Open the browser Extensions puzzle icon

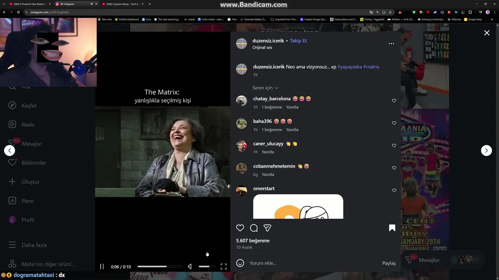tap(470, 12)
